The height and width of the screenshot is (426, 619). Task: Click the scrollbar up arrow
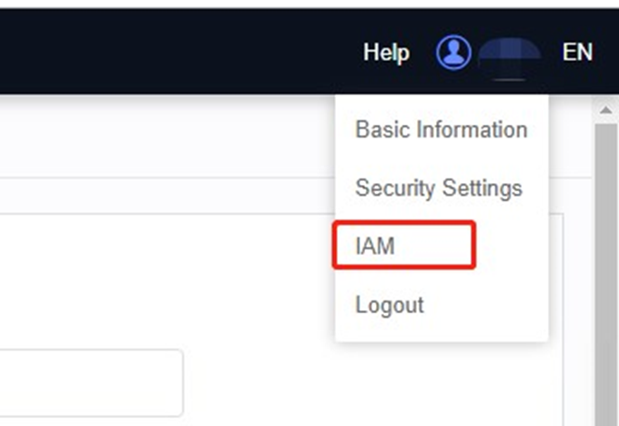[x=605, y=110]
